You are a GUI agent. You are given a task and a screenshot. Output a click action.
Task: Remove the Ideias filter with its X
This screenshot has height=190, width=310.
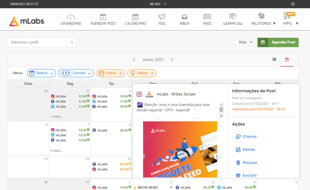152,73
